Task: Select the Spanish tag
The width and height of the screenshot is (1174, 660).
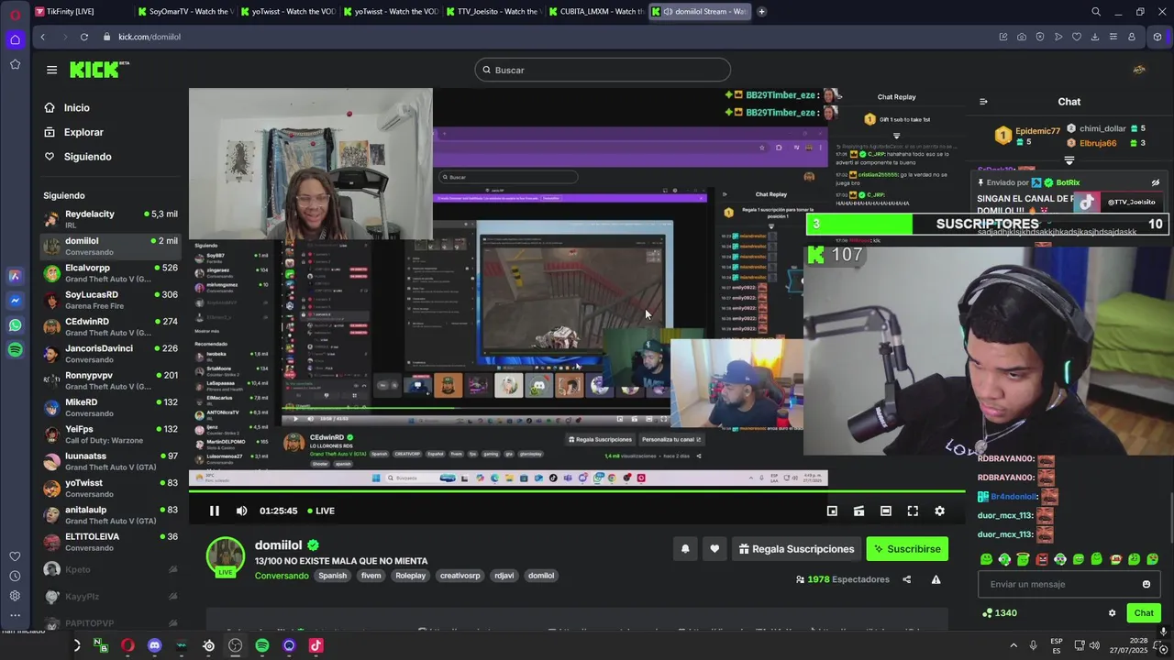Action: pos(332,576)
